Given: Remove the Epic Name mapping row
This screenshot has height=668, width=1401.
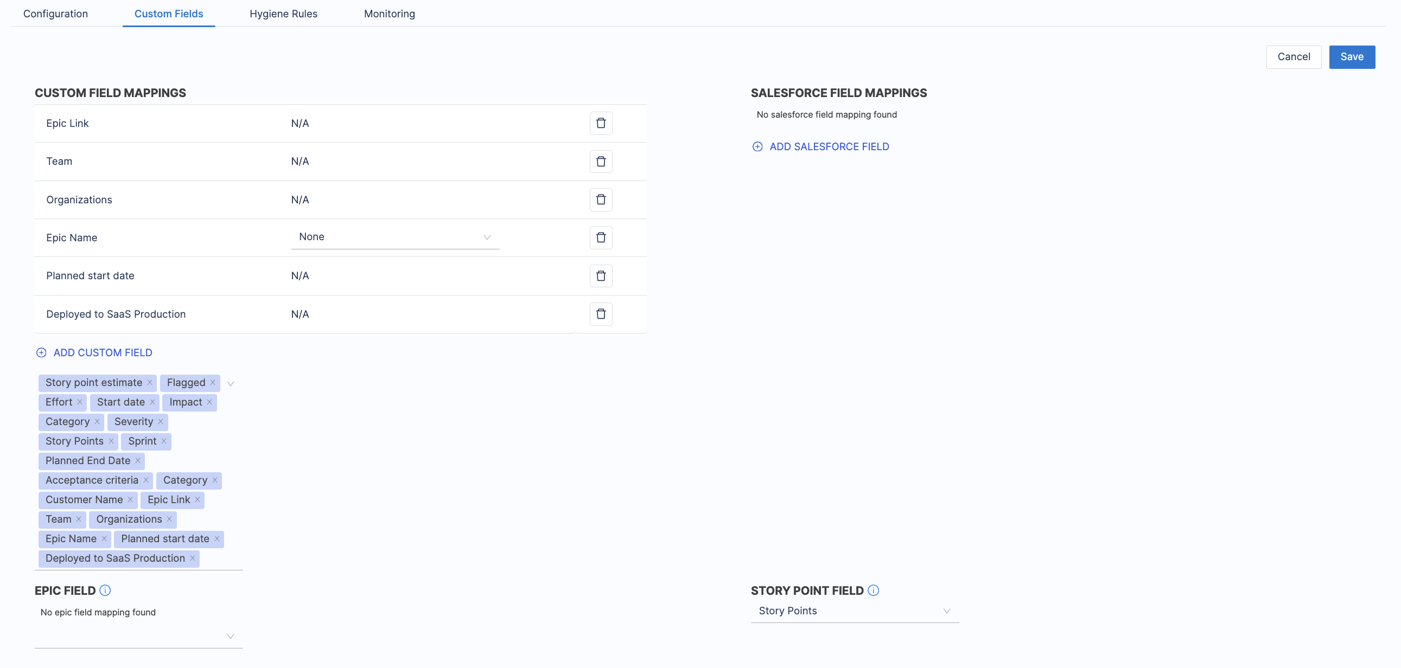Looking at the screenshot, I should click(x=601, y=237).
